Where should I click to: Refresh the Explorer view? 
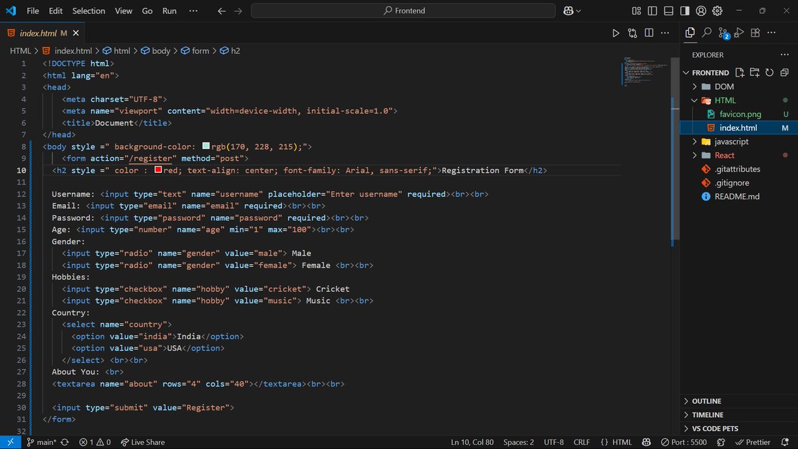769,73
